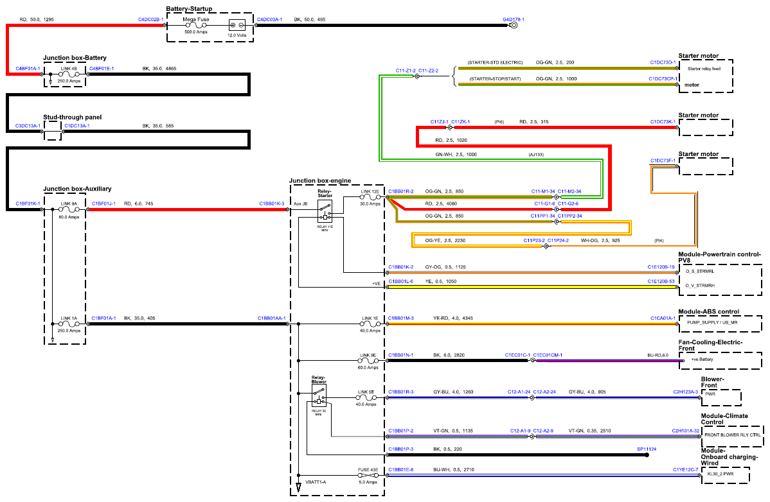Select the LINK 9A fuse symbol
The image size is (770, 502).
(x=69, y=209)
